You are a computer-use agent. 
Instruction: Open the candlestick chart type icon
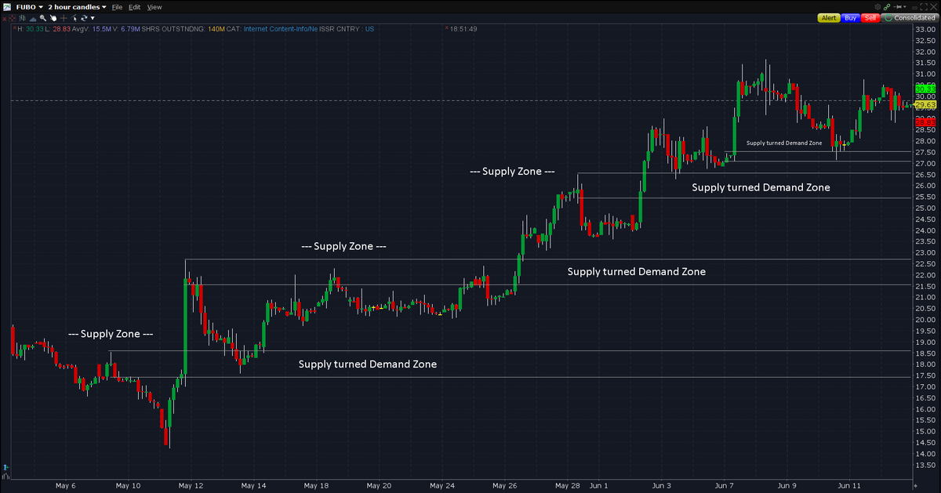tap(23, 18)
